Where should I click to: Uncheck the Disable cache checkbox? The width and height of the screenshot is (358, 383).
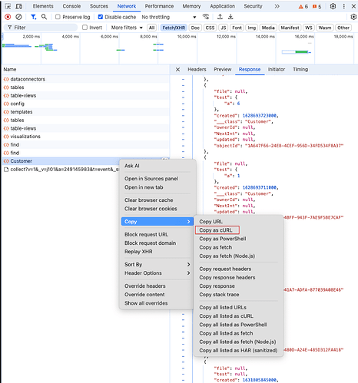coord(101,17)
